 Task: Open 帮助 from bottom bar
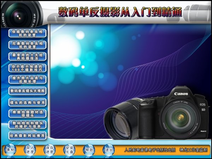[x=89, y=150]
